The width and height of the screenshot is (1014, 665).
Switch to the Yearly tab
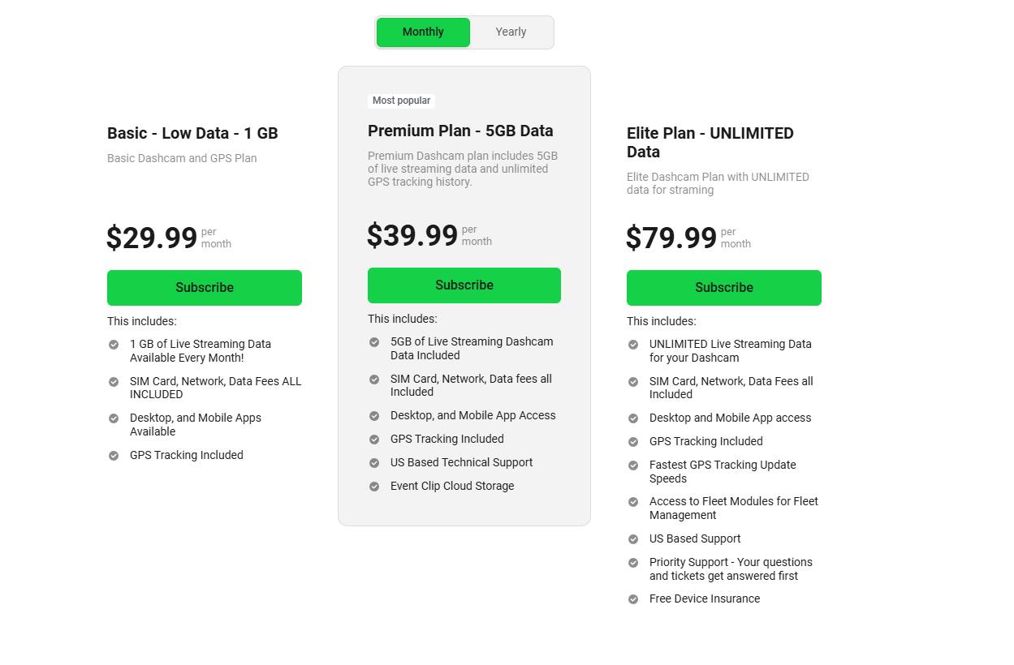pos(510,32)
